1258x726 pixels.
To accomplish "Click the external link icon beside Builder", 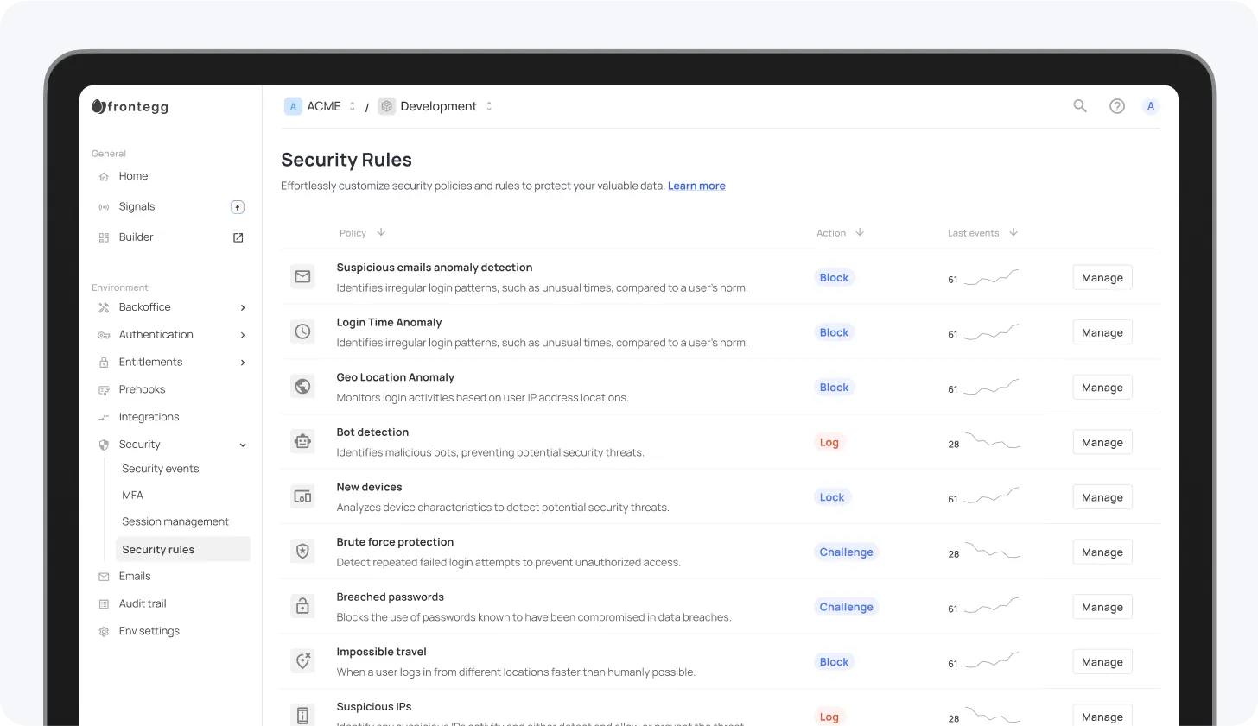I will pos(238,237).
